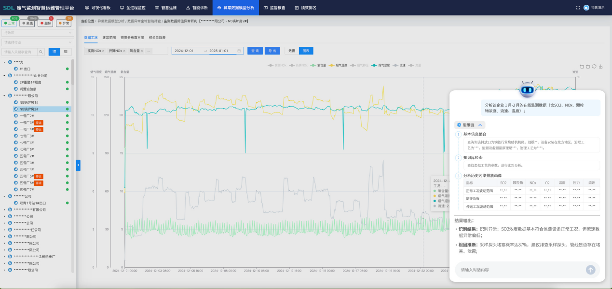Switch to 数据 table view

point(291,51)
